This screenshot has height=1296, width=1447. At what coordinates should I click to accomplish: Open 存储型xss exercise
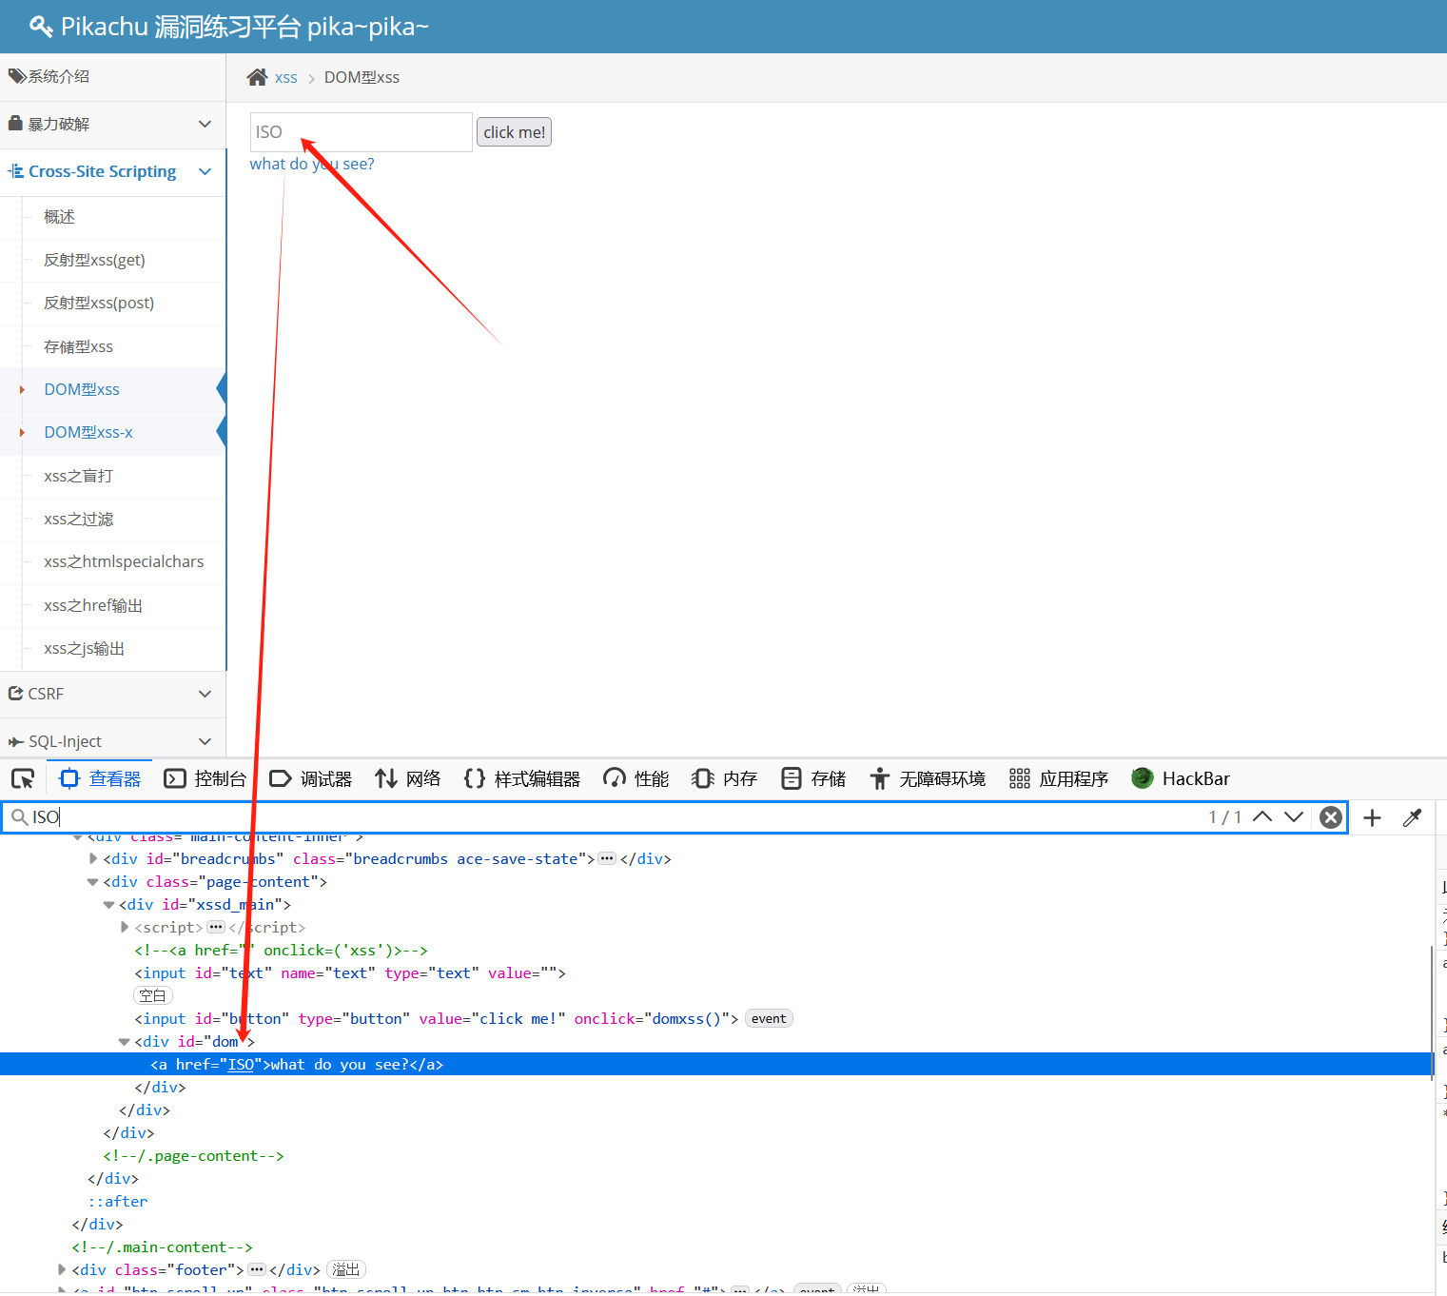click(x=78, y=346)
